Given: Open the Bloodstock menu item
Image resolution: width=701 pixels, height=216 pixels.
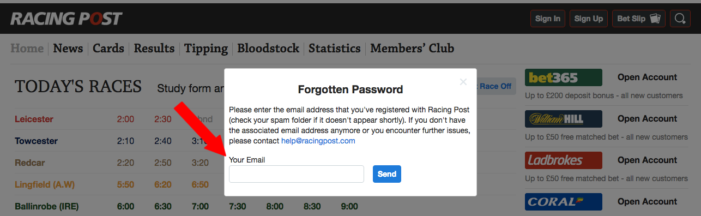Looking at the screenshot, I should point(268,48).
